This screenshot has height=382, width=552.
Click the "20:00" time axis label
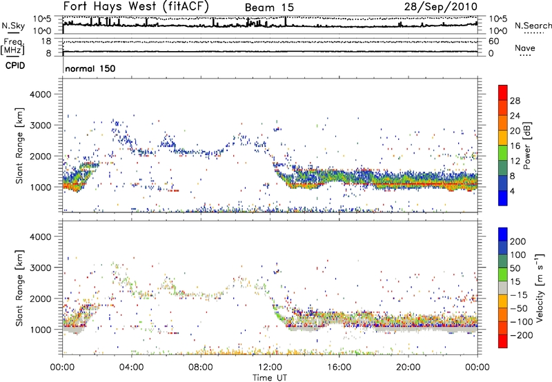pyautogui.click(x=408, y=368)
